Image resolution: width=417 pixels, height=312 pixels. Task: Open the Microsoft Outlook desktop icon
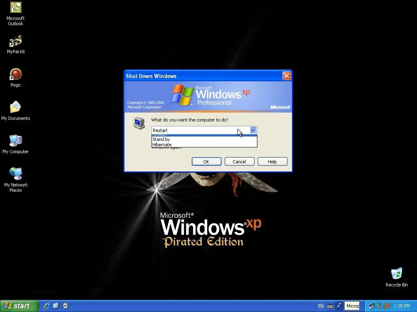point(15,13)
